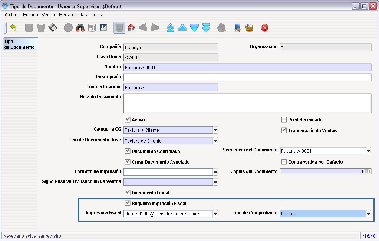Maximize the Tipo de Documento window
Image resolution: width=379 pixels, height=241 pixels.
(x=364, y=6)
